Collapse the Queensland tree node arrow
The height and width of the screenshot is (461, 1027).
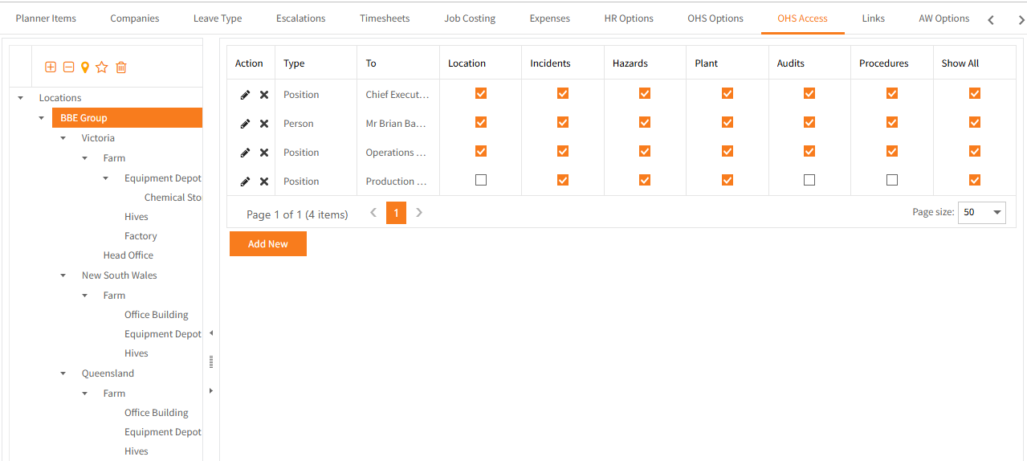tap(63, 373)
